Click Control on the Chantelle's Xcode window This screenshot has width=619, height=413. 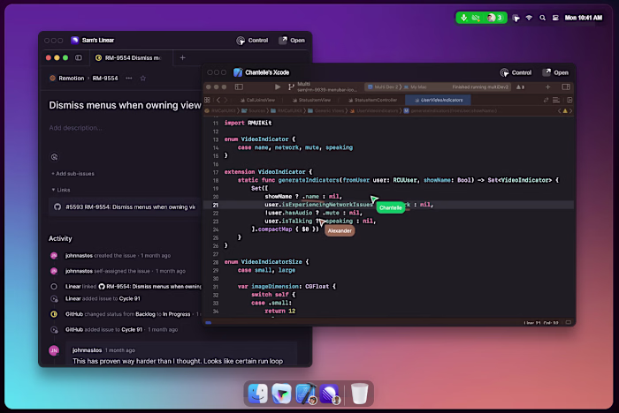click(516, 72)
